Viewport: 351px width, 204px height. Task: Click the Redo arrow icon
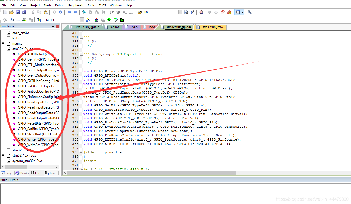(x=61, y=12)
